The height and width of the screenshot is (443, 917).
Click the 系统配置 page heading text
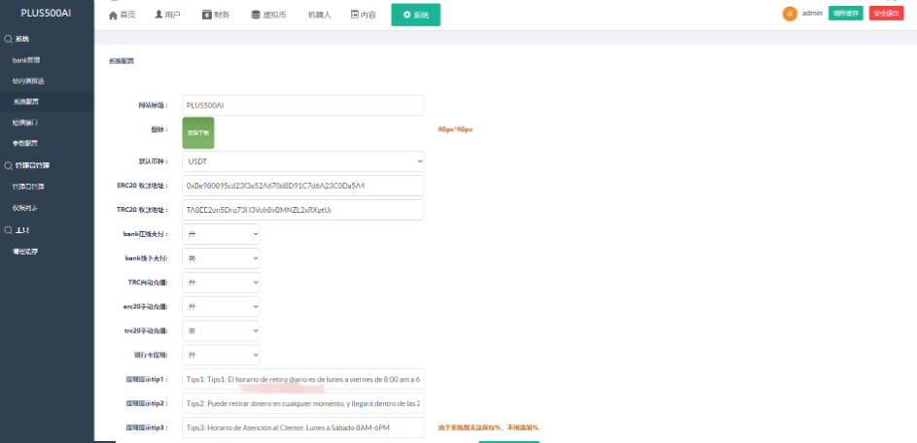coord(121,61)
